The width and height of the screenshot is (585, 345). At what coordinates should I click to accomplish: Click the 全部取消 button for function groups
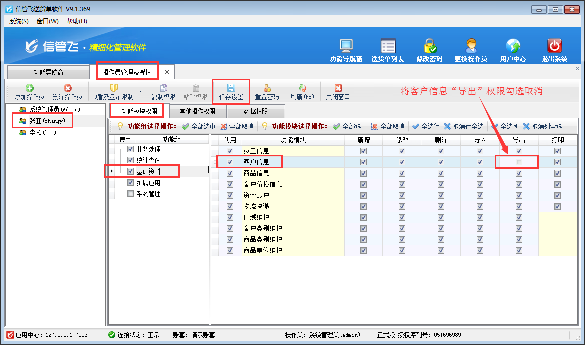237,126
